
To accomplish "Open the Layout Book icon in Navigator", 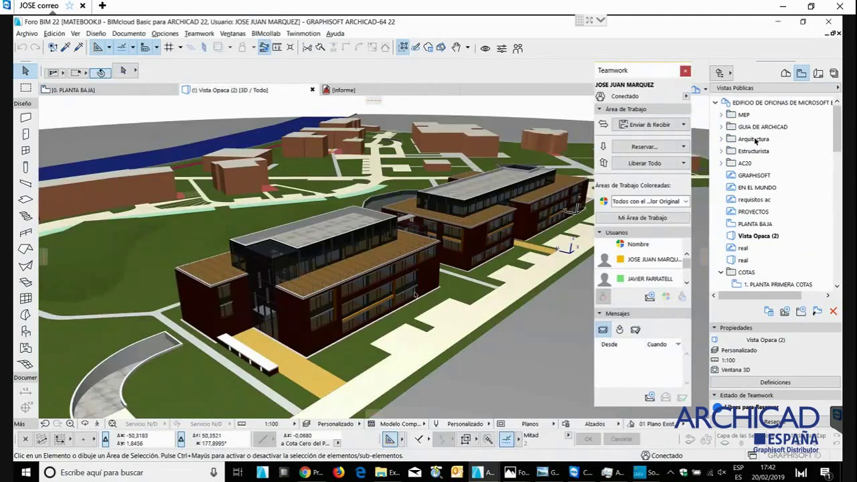I will (x=818, y=73).
